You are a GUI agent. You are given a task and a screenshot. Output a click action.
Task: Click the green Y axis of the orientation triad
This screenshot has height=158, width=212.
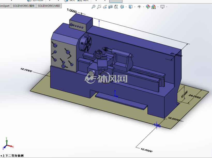(x=6, y=141)
